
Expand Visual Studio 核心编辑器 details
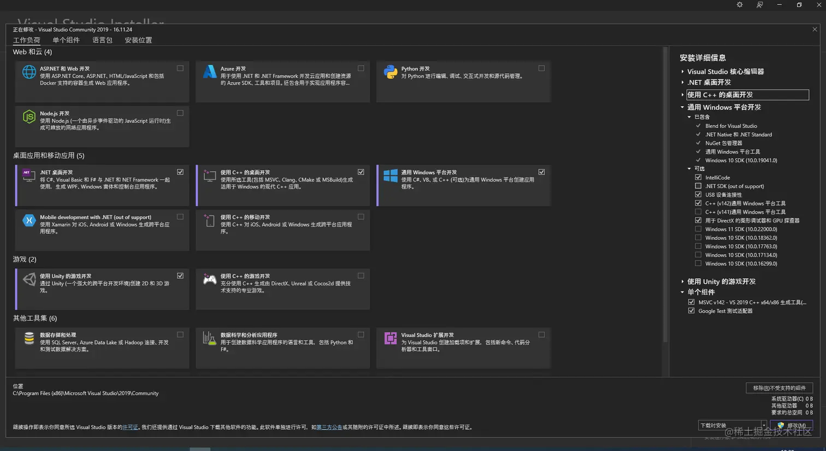point(682,72)
